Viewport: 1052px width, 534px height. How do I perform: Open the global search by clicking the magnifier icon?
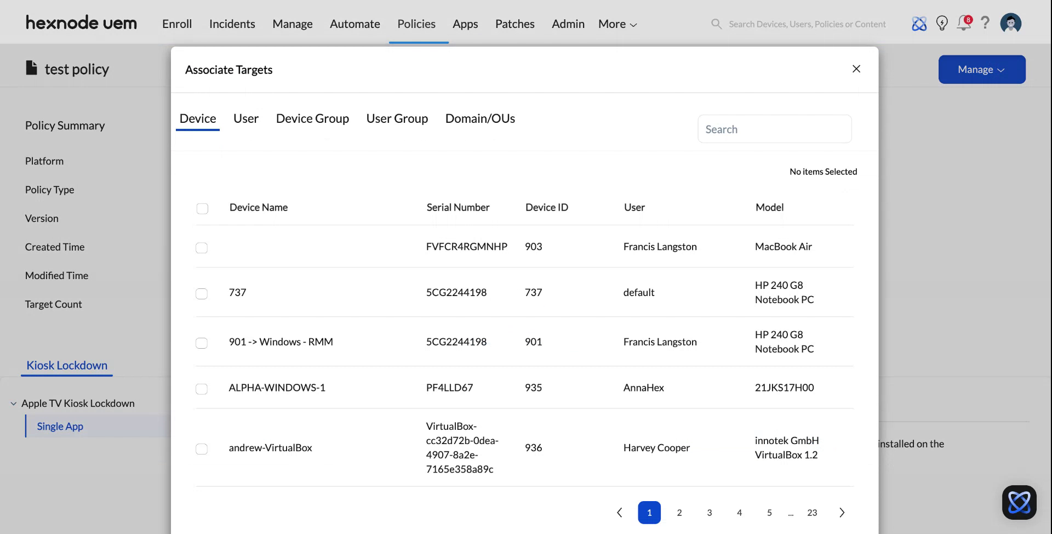pyautogui.click(x=716, y=24)
